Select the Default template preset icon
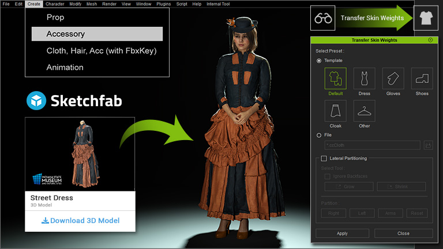This screenshot has width=443, height=249. [x=335, y=78]
